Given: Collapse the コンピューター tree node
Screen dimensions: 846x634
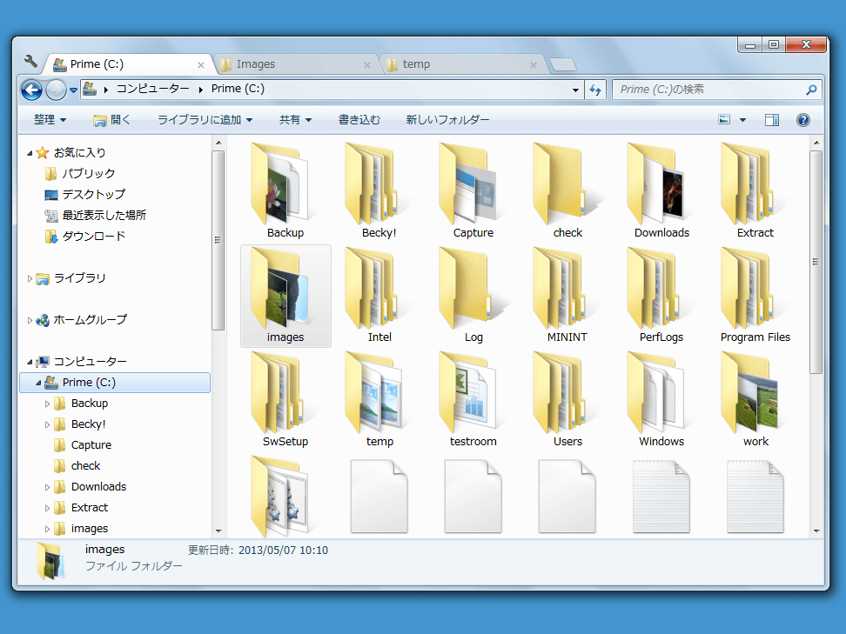Looking at the screenshot, I should [x=30, y=363].
